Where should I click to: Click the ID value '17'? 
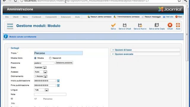pos(35,99)
